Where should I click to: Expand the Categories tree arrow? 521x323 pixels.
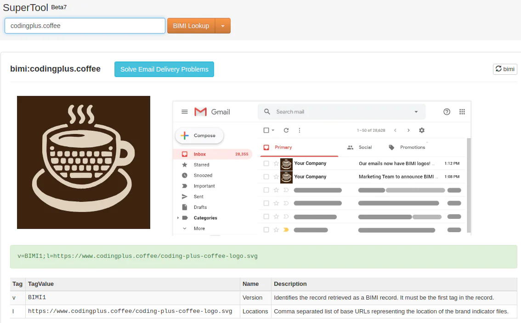(x=178, y=218)
